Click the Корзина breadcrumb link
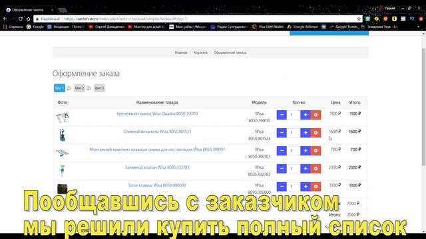 click(200, 52)
